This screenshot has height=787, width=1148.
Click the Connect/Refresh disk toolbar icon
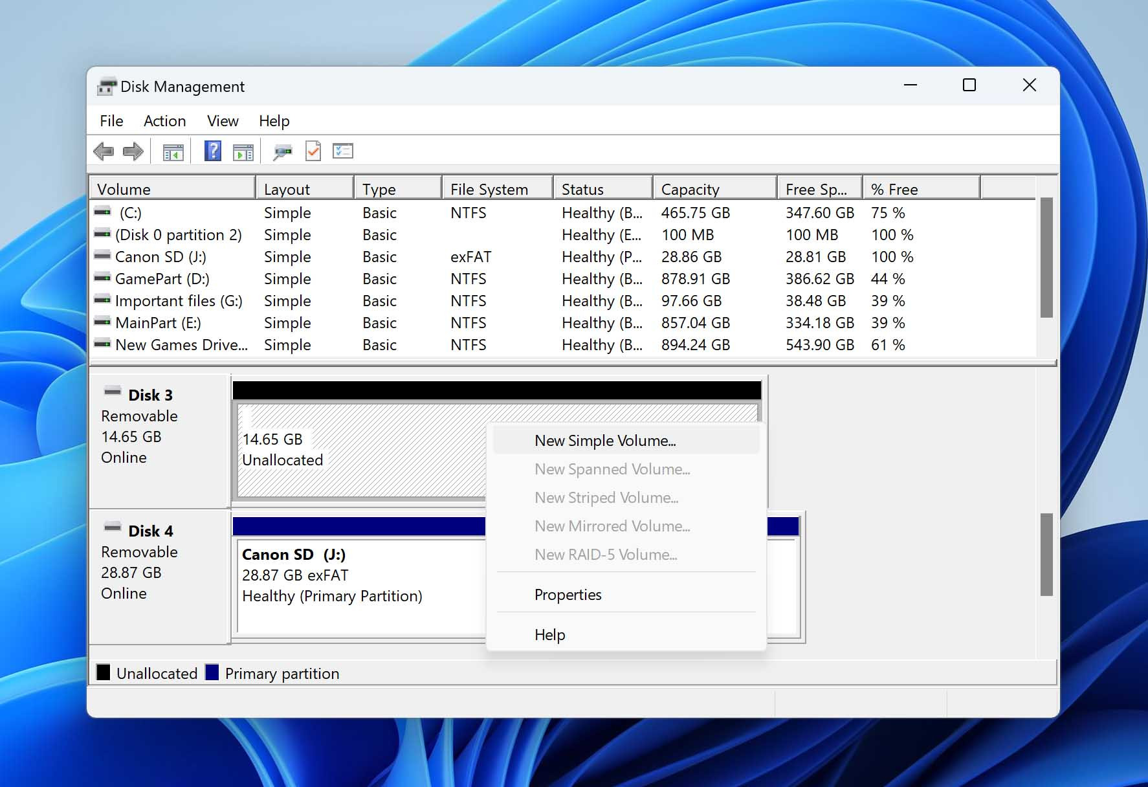(x=283, y=152)
